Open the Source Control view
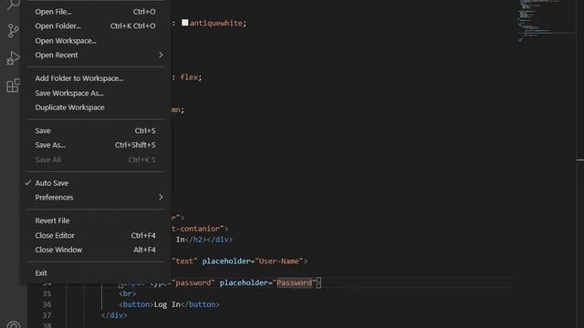 [x=14, y=31]
